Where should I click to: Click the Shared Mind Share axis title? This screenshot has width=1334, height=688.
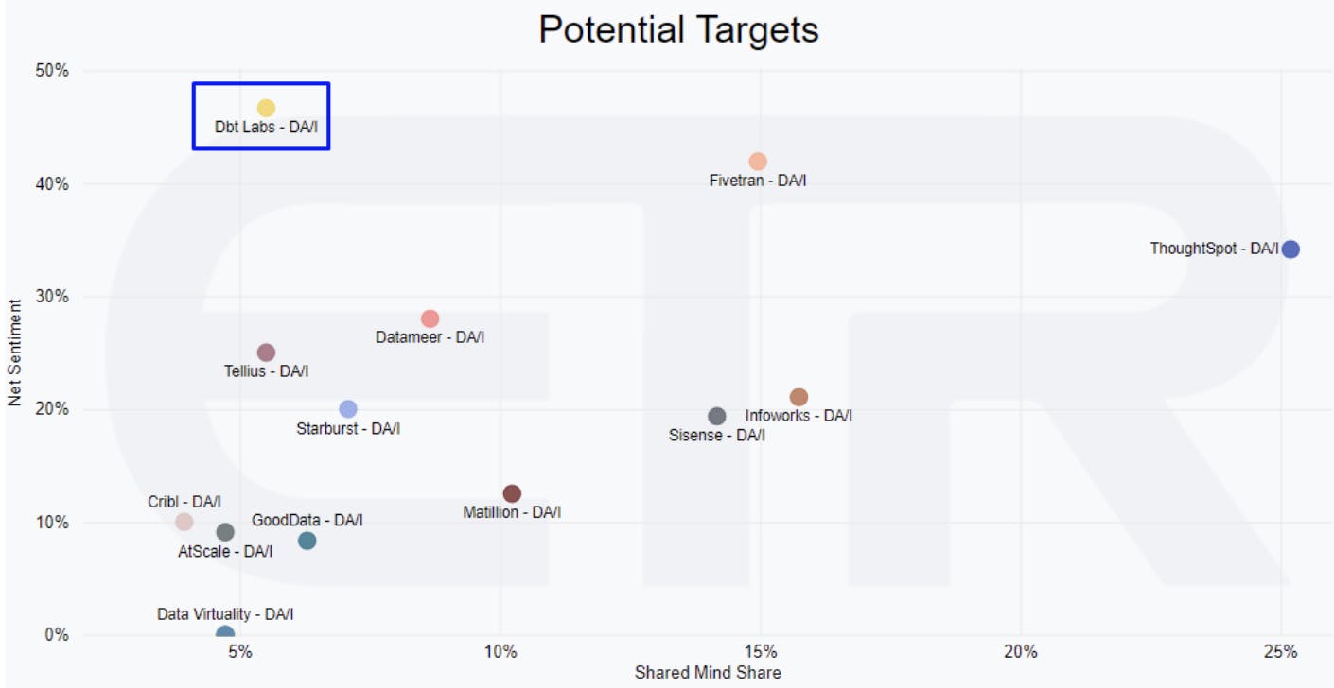tap(708, 673)
